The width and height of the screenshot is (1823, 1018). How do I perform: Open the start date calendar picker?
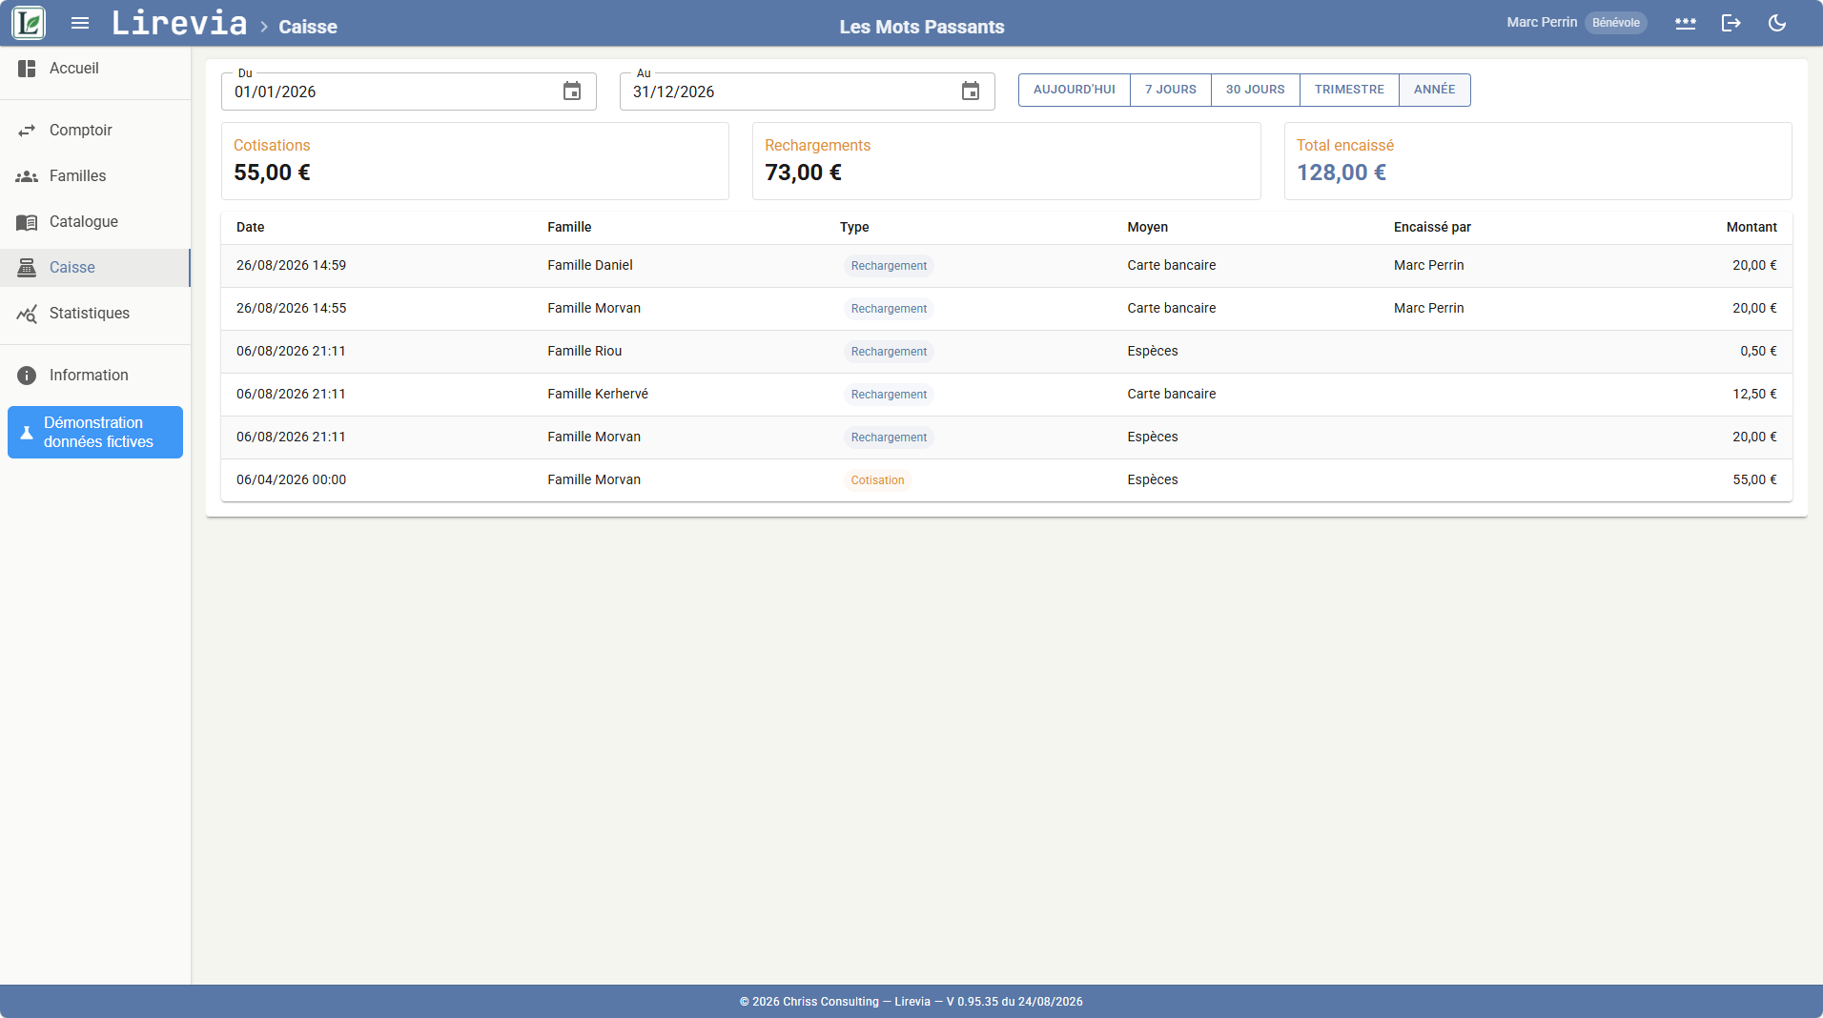pyautogui.click(x=572, y=92)
